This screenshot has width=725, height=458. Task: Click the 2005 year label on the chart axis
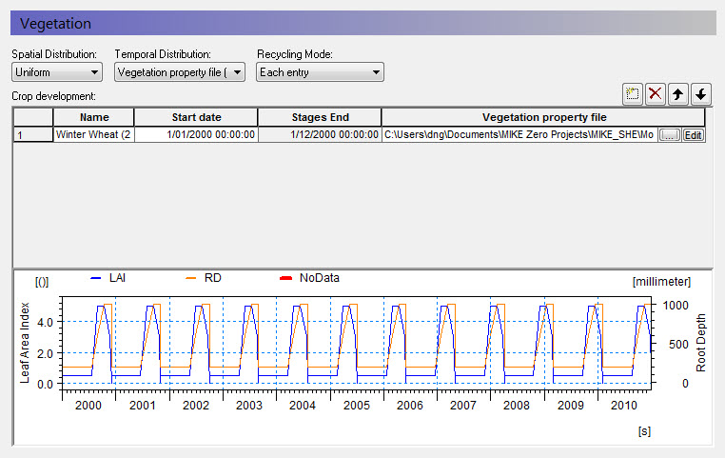pyautogui.click(x=357, y=406)
